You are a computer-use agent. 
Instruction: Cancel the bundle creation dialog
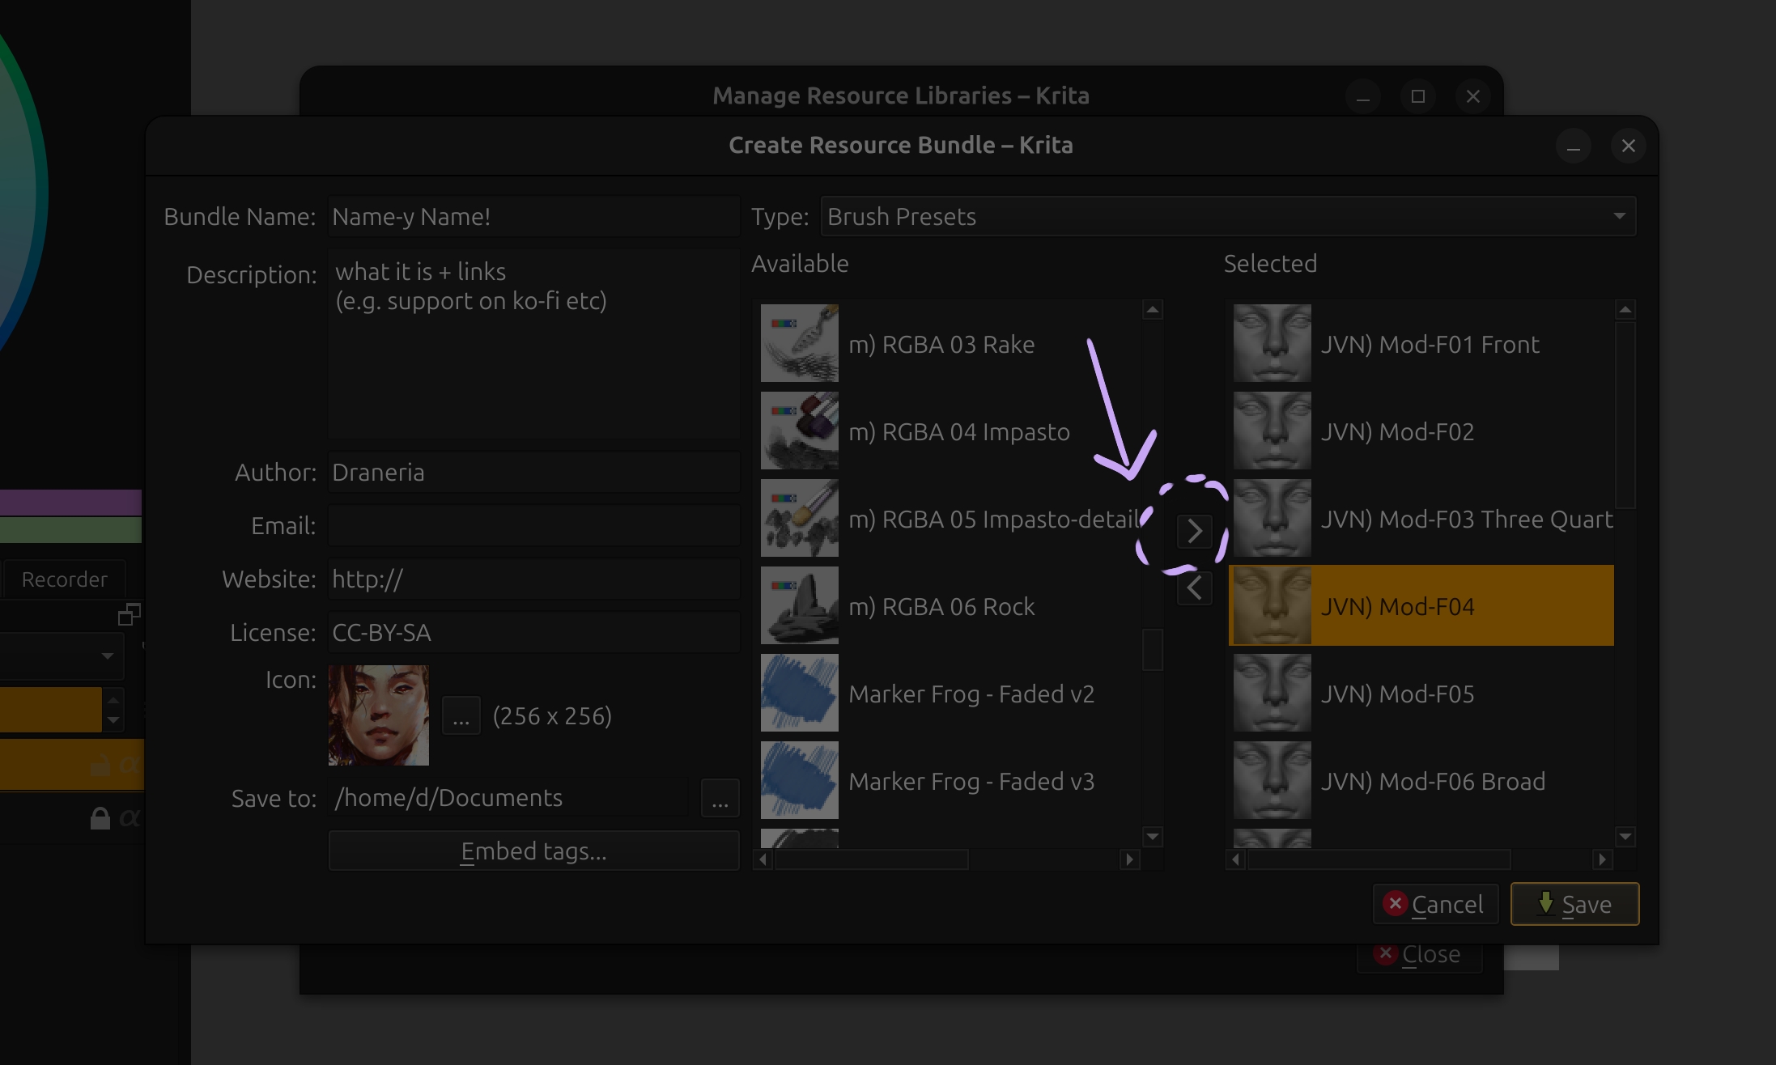tap(1434, 904)
